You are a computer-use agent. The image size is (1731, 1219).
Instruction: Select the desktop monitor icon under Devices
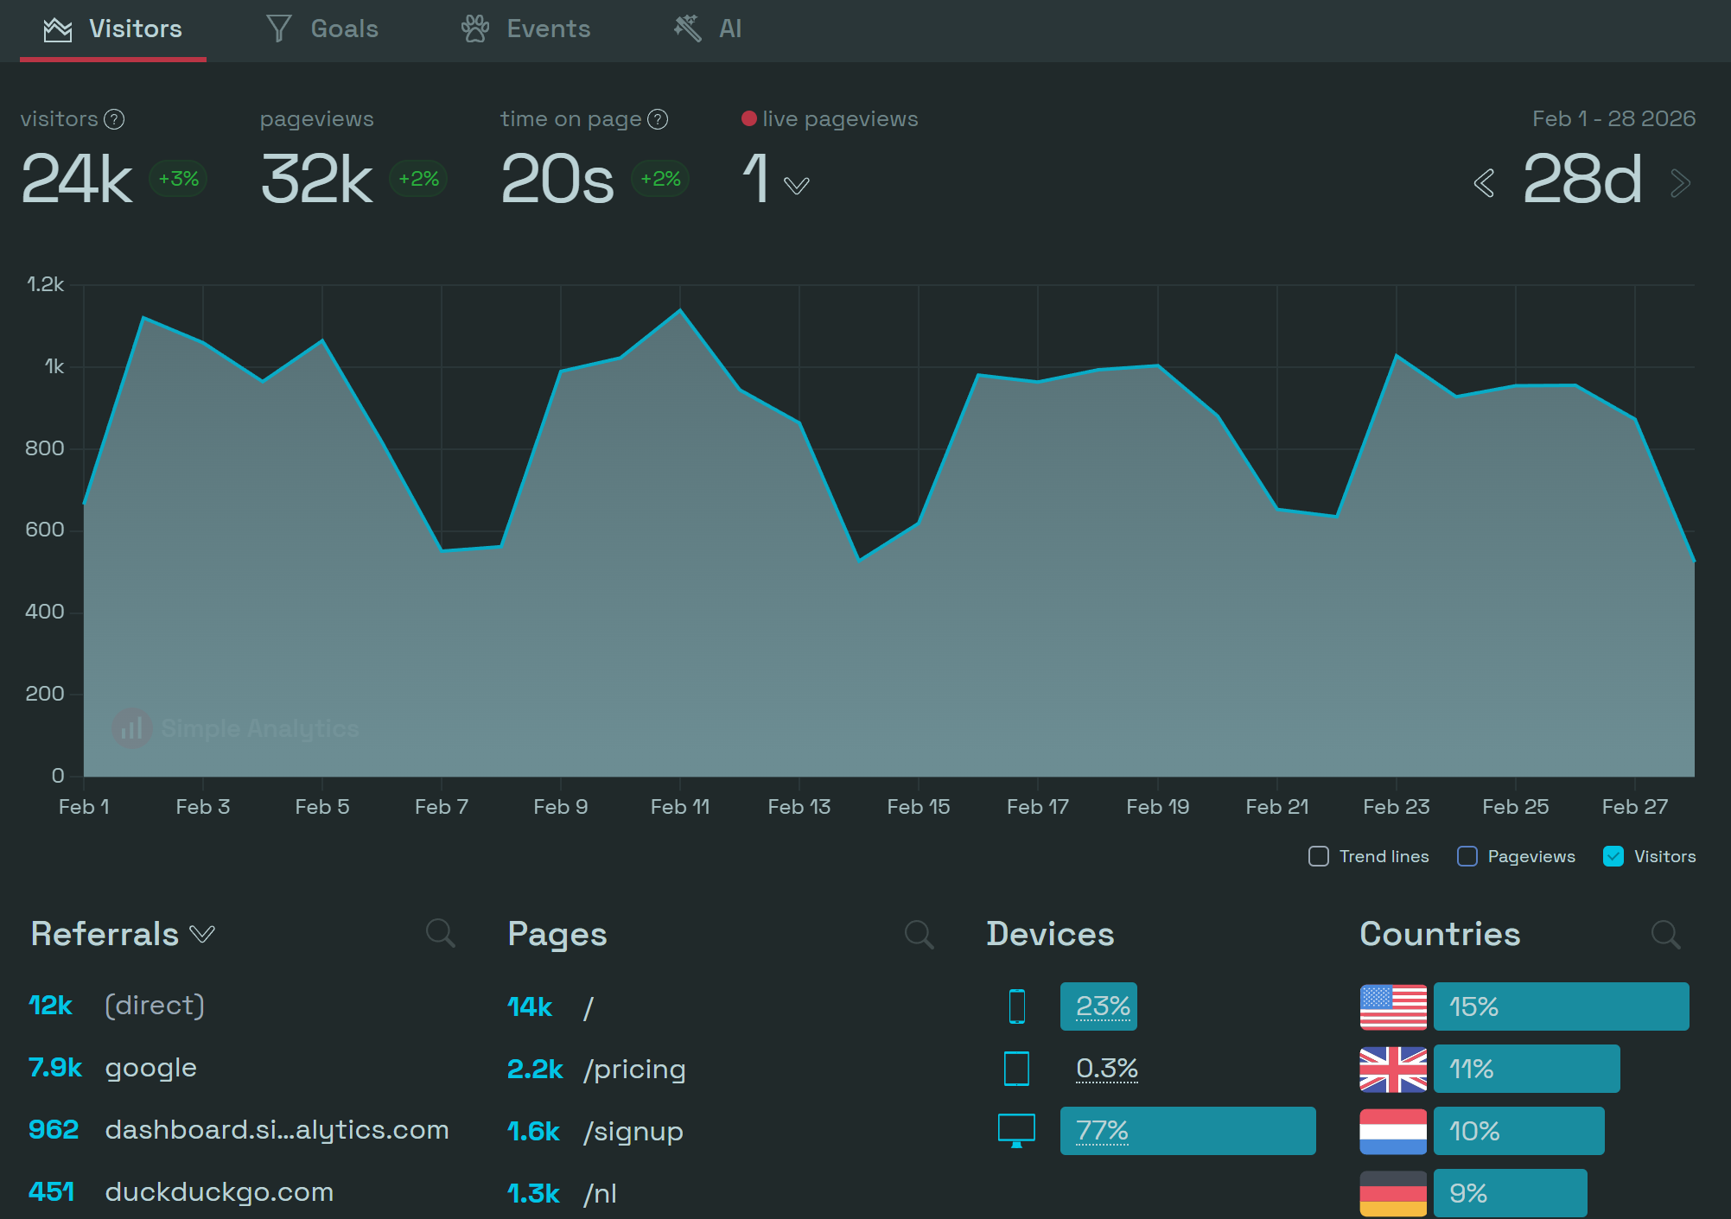pyautogui.click(x=1016, y=1130)
